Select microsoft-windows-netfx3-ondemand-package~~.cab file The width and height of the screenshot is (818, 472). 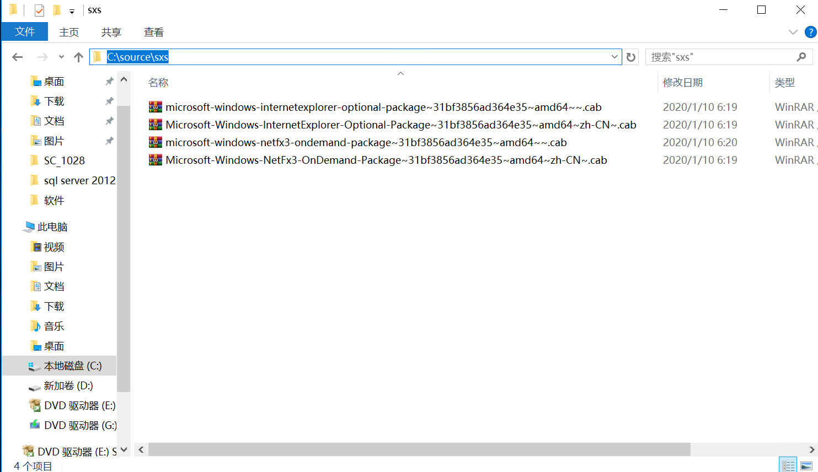pos(366,142)
